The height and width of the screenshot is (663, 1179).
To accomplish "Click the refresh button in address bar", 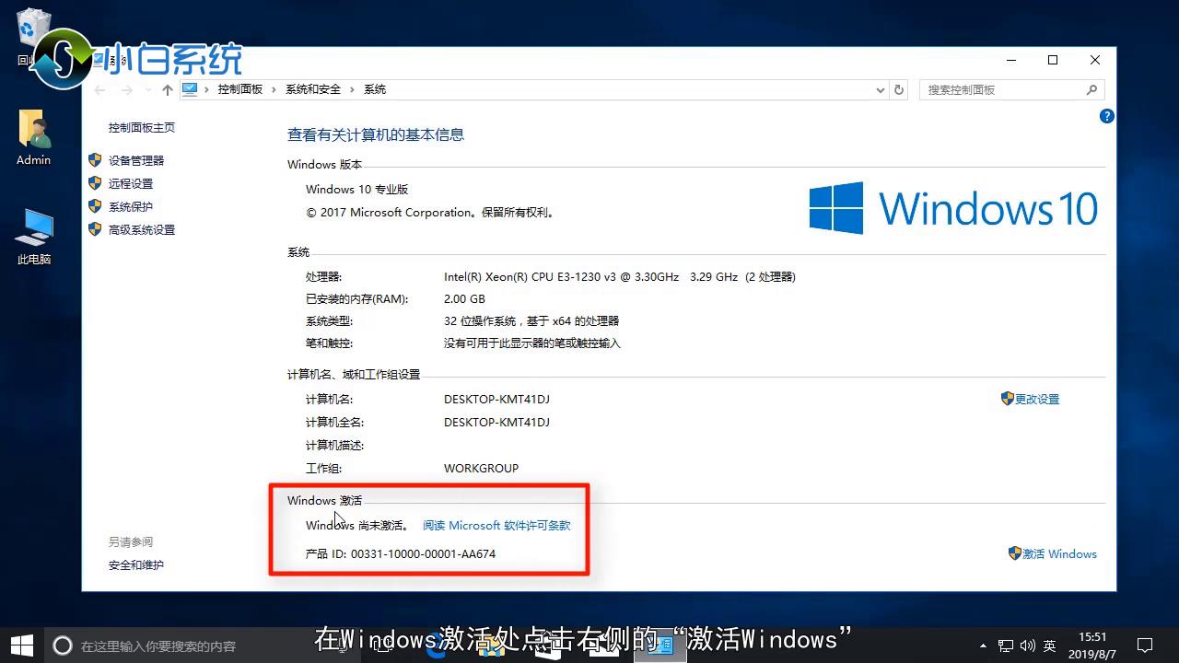I will [x=900, y=89].
